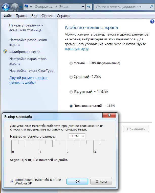Click the Удобство чтения с экрана heading

coord(91,27)
